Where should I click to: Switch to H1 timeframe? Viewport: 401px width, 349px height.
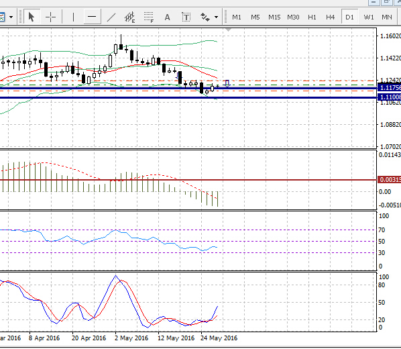coord(312,17)
